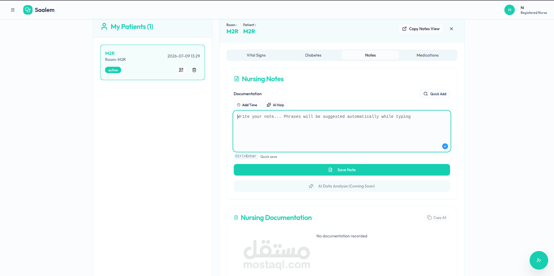Click AI Data Analysis (Coming Soon)

(342, 186)
